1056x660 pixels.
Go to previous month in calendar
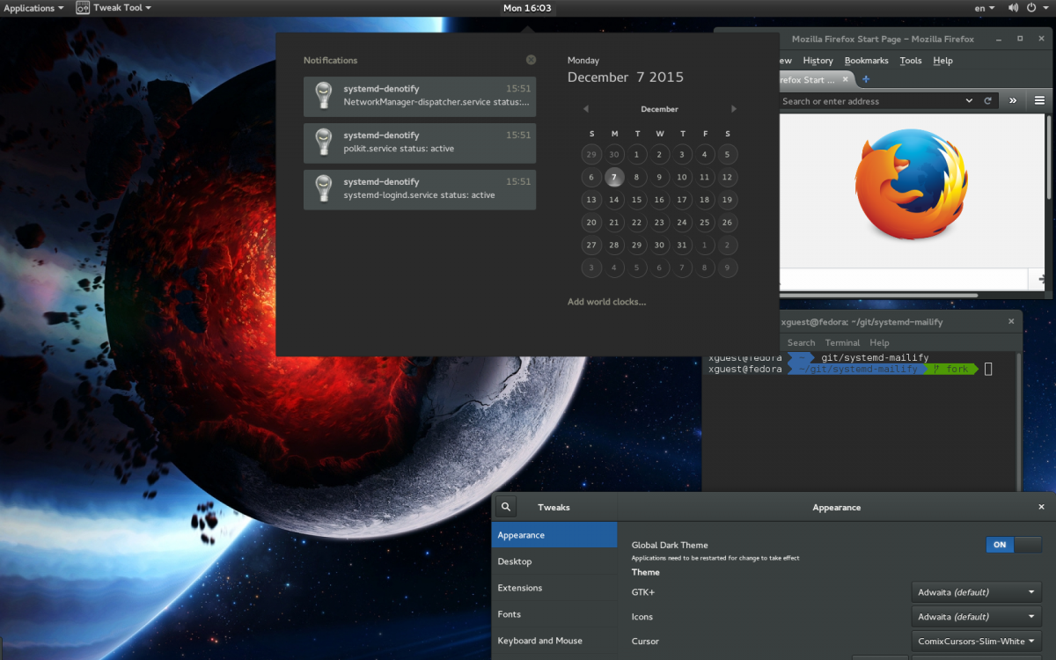(x=586, y=109)
